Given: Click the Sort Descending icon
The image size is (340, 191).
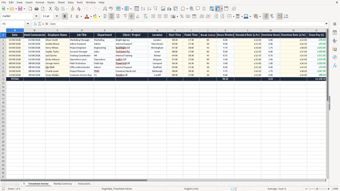Looking at the screenshot, I should [x=149, y=9].
